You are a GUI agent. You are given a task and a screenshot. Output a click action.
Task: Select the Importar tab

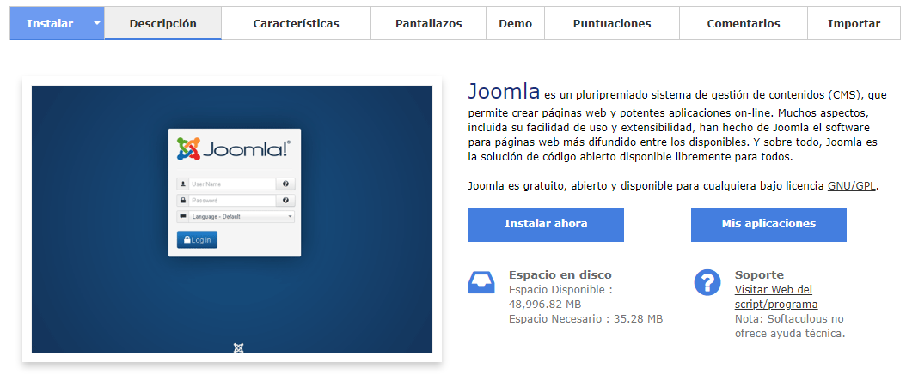coord(854,24)
